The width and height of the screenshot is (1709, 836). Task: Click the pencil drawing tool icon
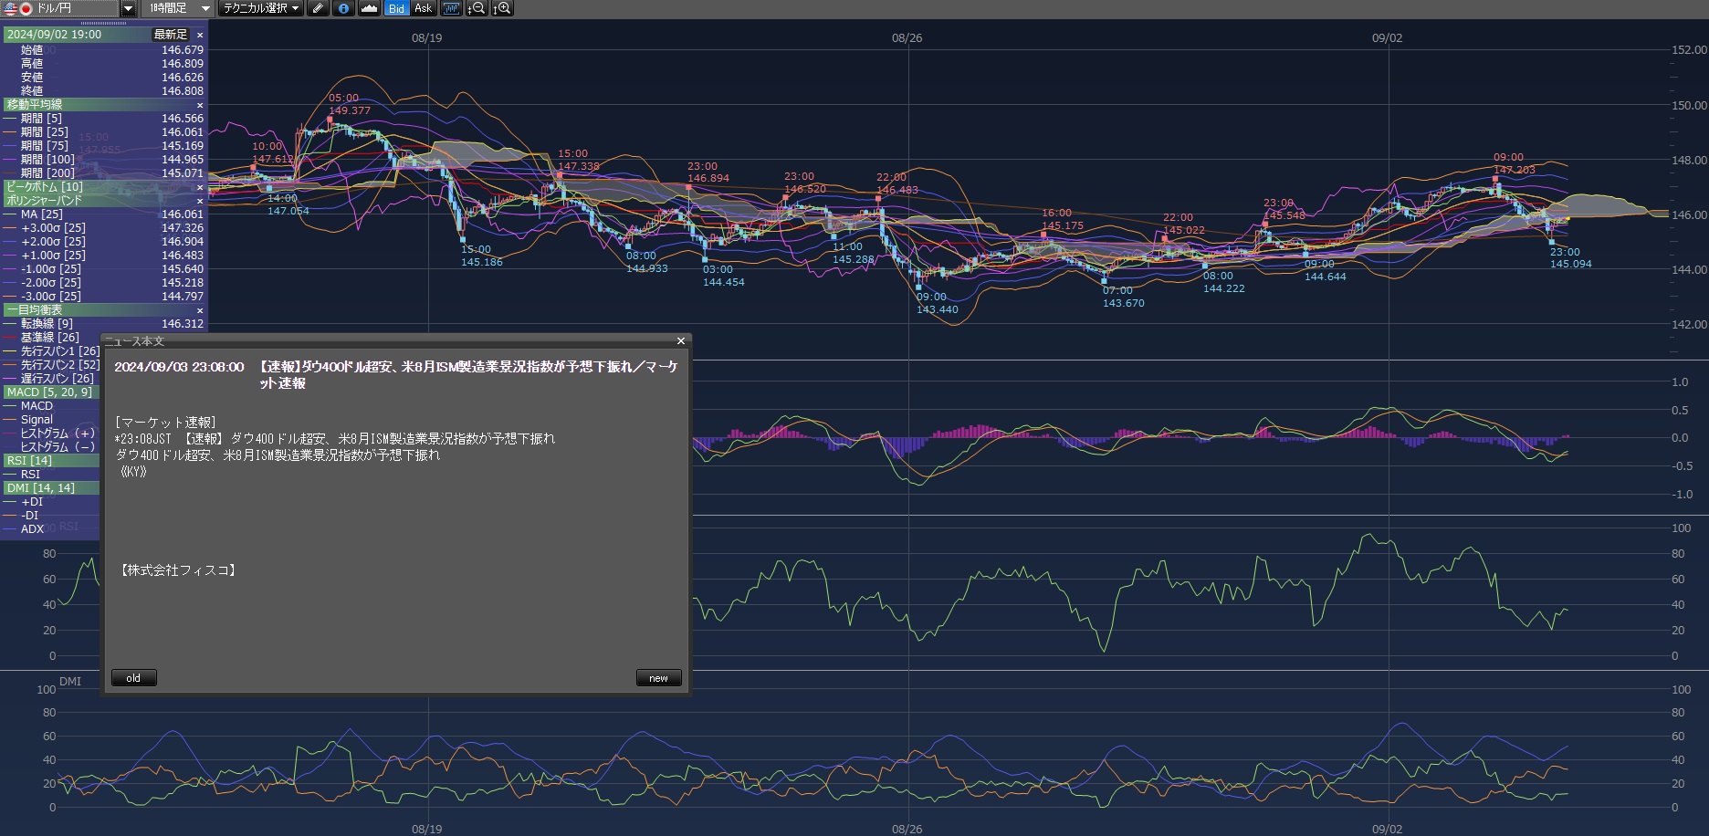point(318,8)
